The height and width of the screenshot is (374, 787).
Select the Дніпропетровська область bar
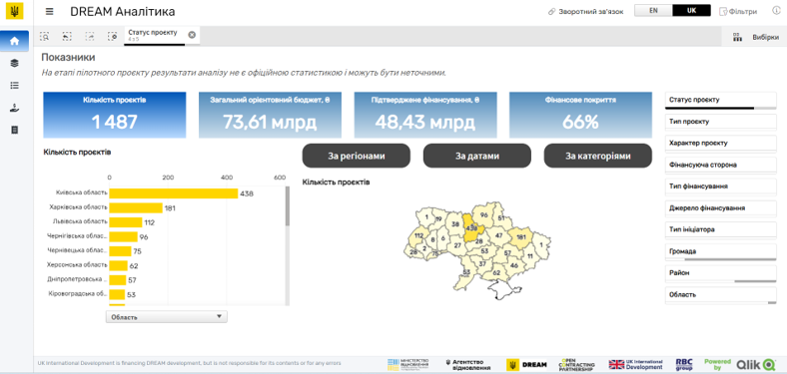(x=118, y=279)
